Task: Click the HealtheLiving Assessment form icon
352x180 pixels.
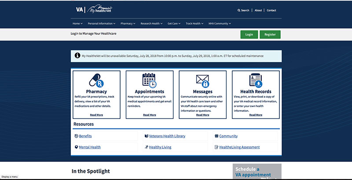Action: 216,147
